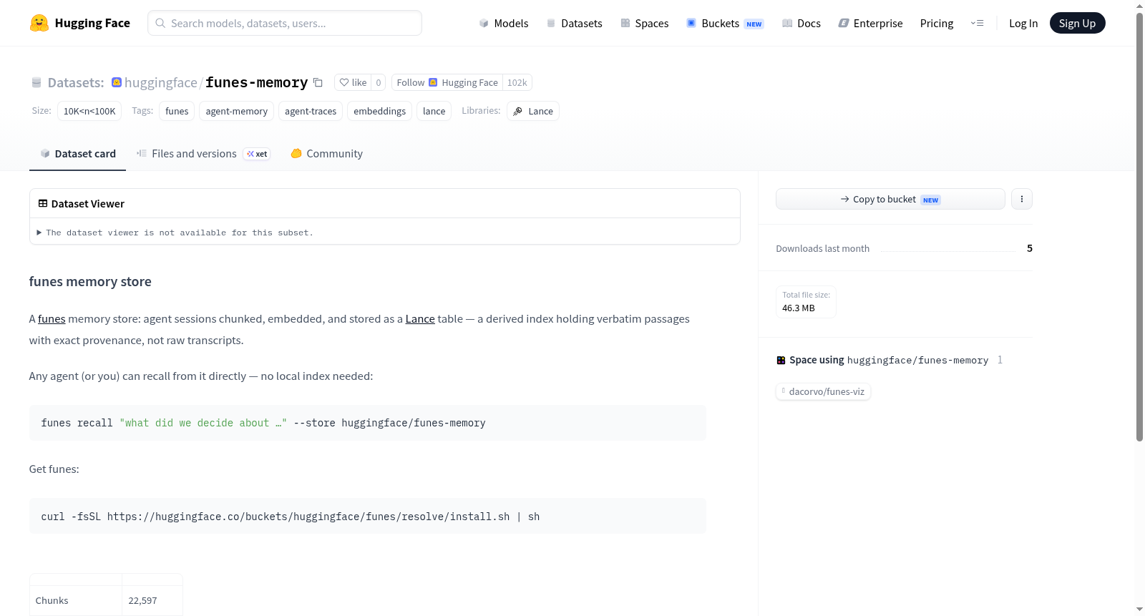Viewport: 1145px width, 616px height.
Task: Click the '22,597' chunks value
Action: (x=143, y=601)
